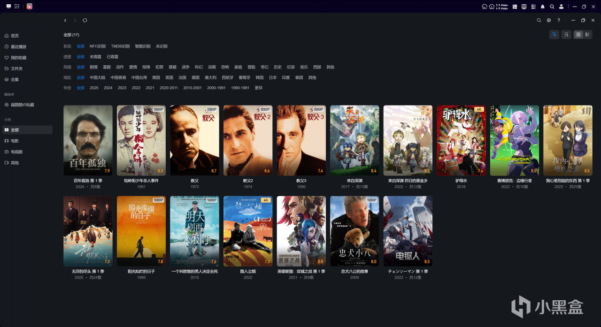601x327 pixels.
Task: Open the CPU usage gauge in top bar
Action: click(x=485, y=7)
